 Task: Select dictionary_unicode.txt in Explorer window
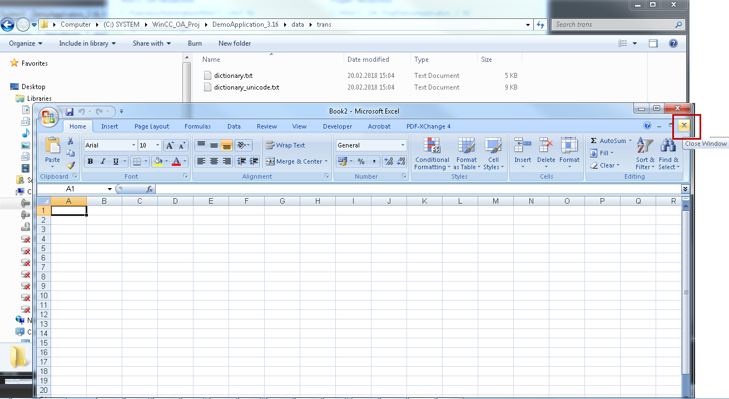coord(246,87)
